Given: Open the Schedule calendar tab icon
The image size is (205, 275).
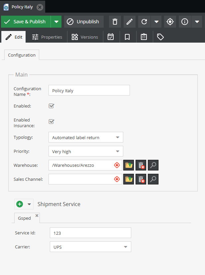Looking at the screenshot, I should click(x=111, y=37).
